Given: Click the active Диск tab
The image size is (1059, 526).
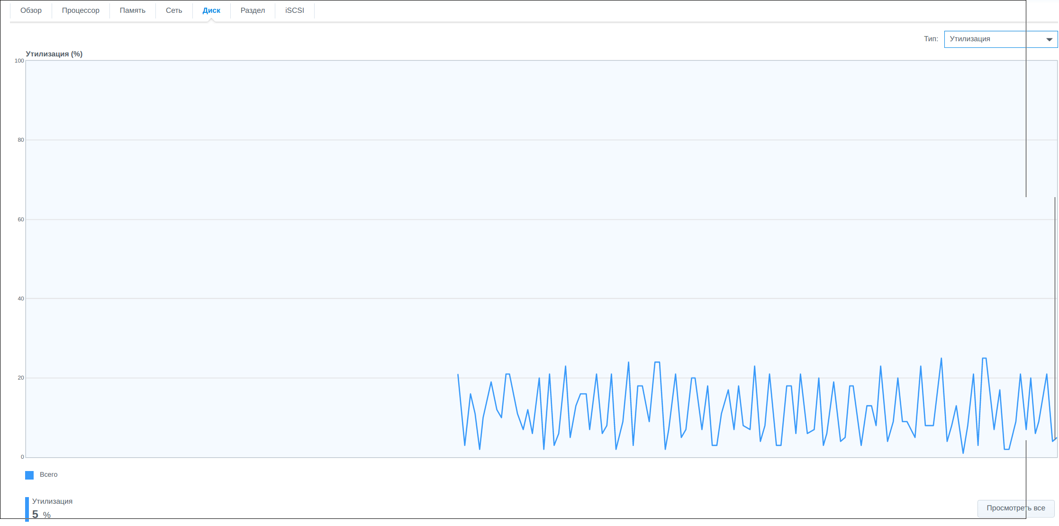Looking at the screenshot, I should 211,10.
